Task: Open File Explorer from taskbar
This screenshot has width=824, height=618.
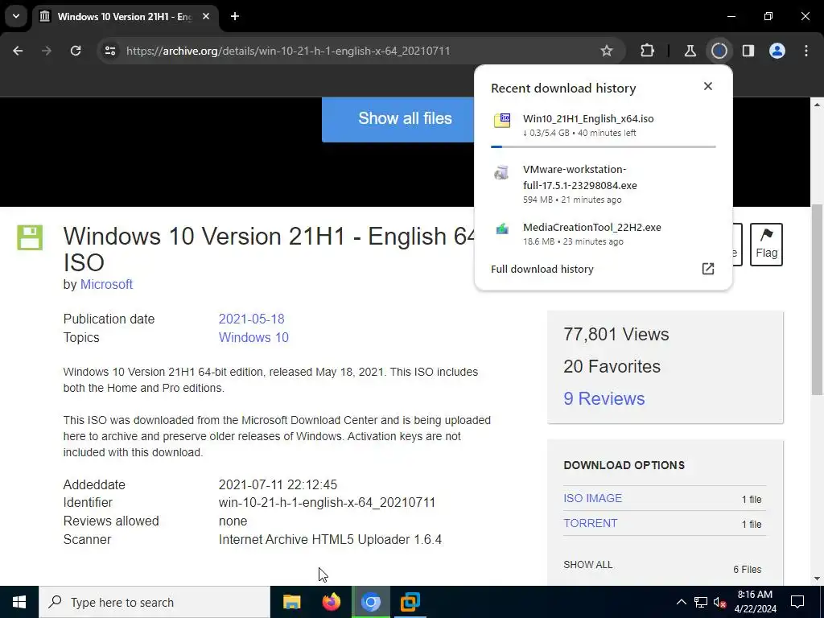Action: pyautogui.click(x=291, y=602)
